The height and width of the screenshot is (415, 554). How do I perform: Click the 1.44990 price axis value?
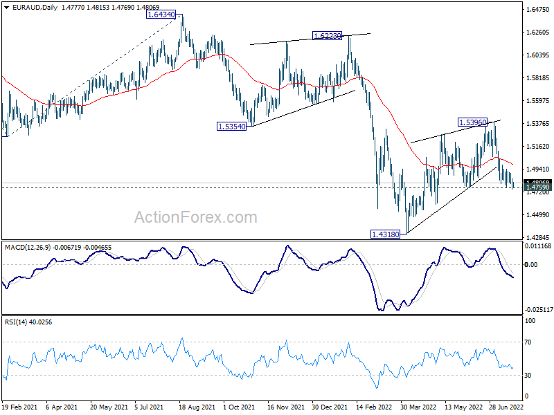point(538,214)
